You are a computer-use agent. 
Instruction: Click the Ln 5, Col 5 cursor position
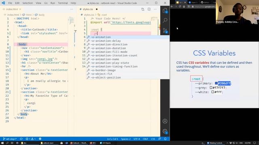(x=113, y=139)
